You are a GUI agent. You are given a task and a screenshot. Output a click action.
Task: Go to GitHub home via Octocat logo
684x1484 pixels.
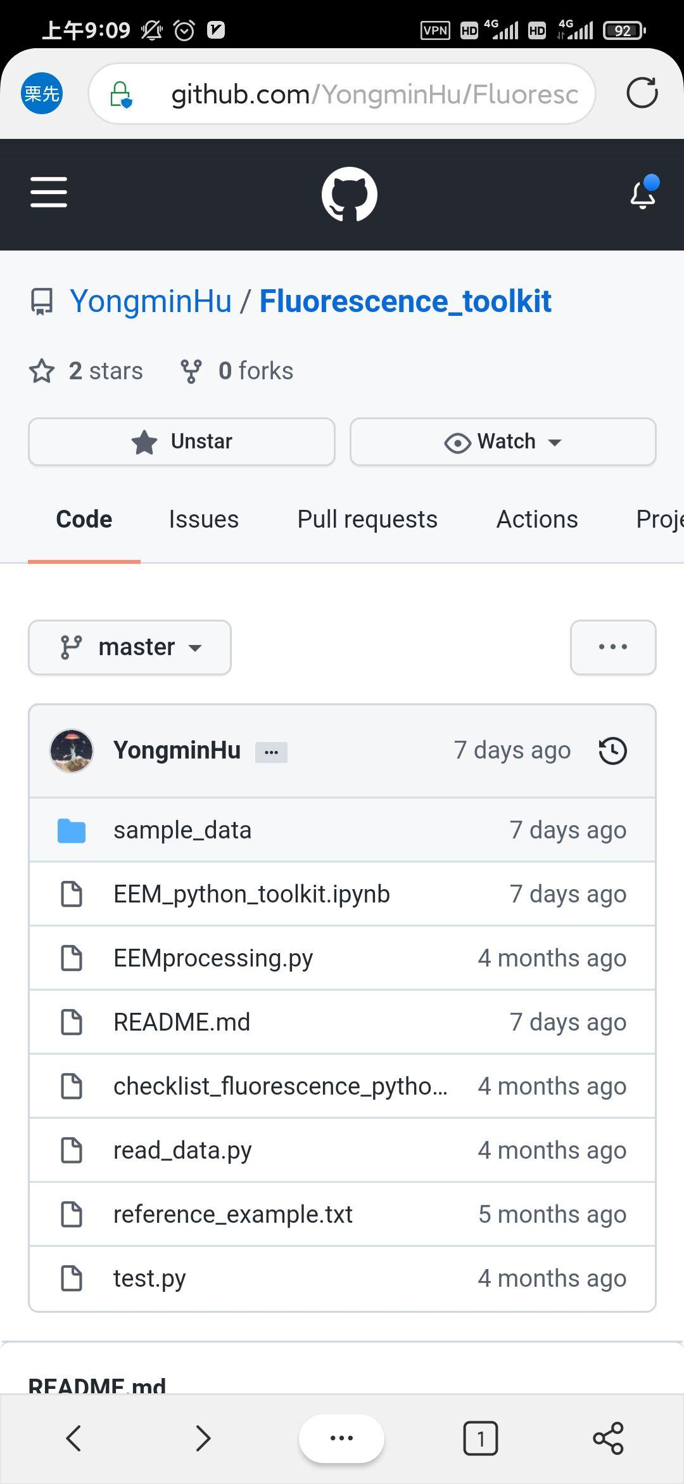coord(349,194)
